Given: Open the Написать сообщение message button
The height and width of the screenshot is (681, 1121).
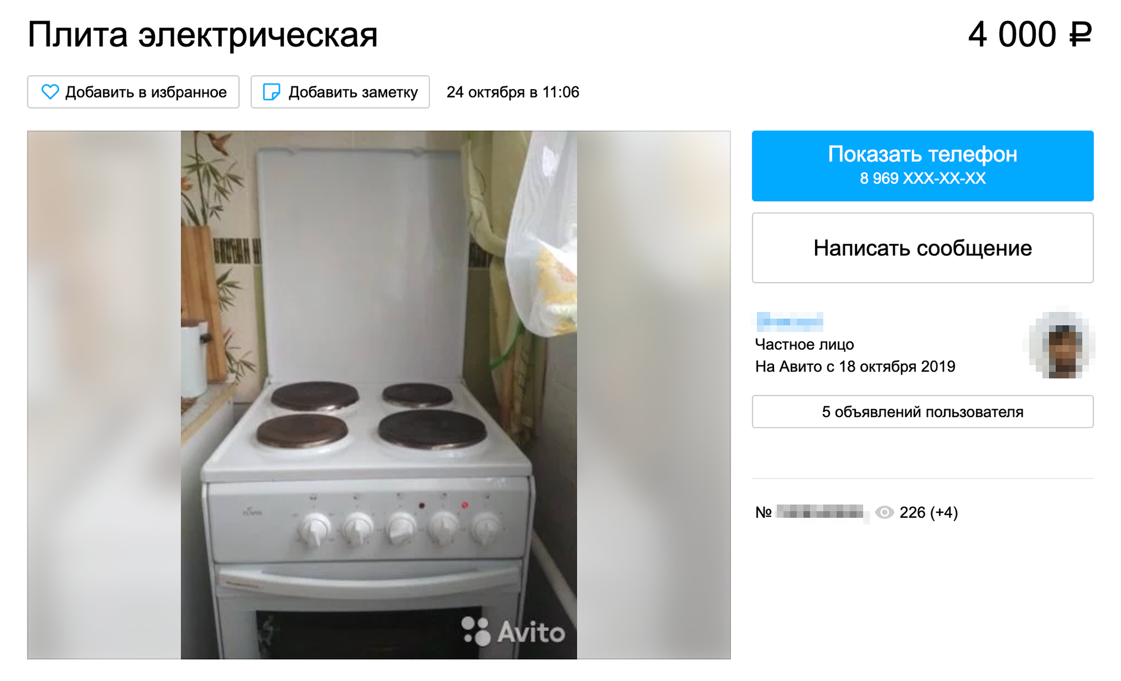Looking at the screenshot, I should pos(923,248).
